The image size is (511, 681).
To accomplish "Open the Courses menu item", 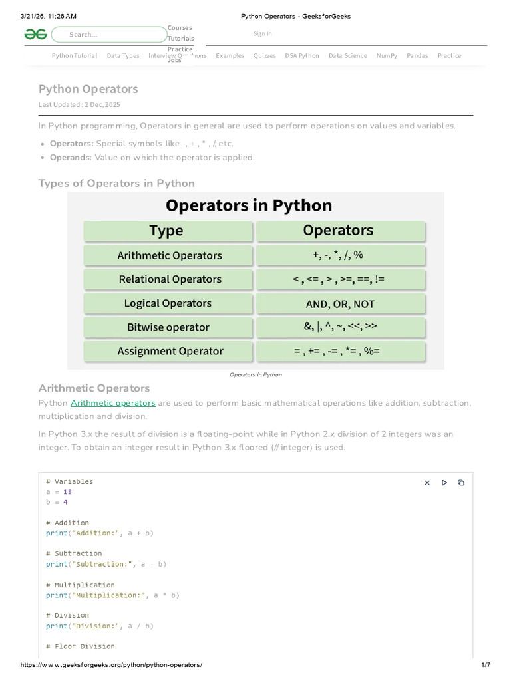I will tap(180, 28).
